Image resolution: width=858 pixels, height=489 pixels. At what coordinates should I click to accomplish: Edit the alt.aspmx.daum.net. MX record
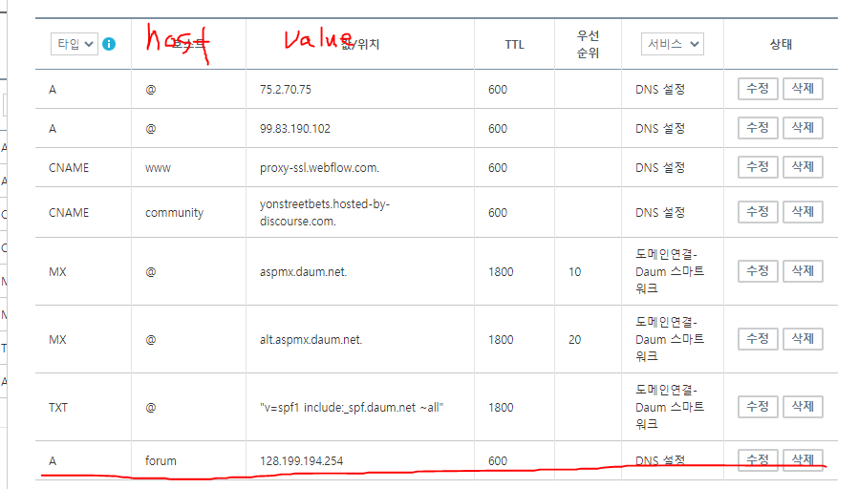pyautogui.click(x=758, y=339)
